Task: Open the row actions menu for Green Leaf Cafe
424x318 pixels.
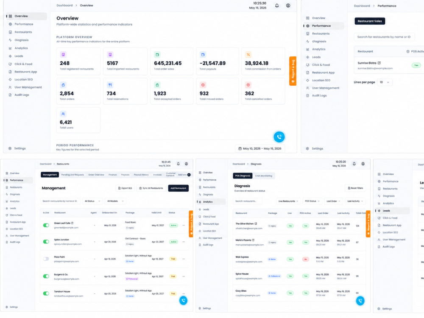Action: tap(184, 225)
